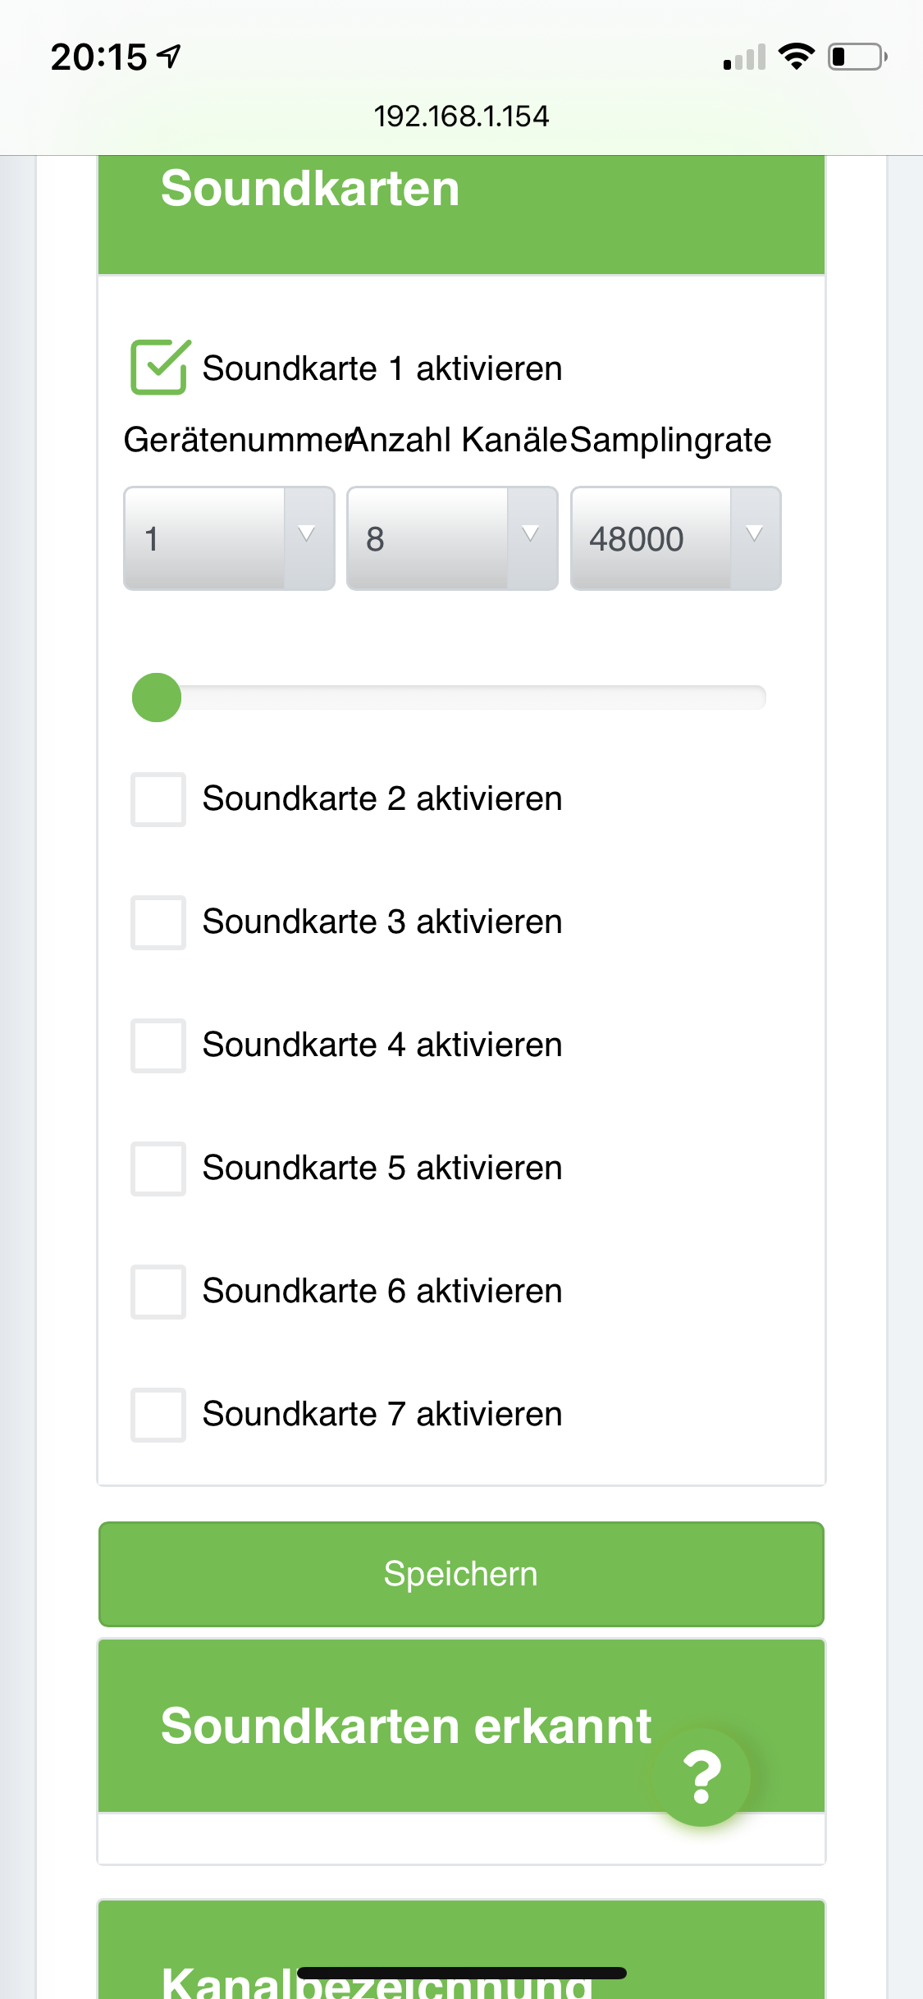923x1999 pixels.
Task: Tap the green question mark help button
Action: click(701, 1777)
